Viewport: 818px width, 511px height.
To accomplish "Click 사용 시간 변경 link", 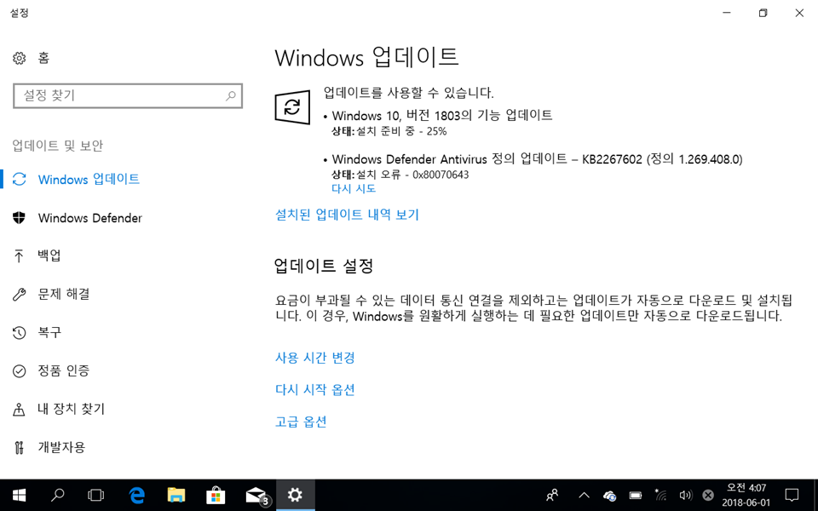I will point(315,358).
